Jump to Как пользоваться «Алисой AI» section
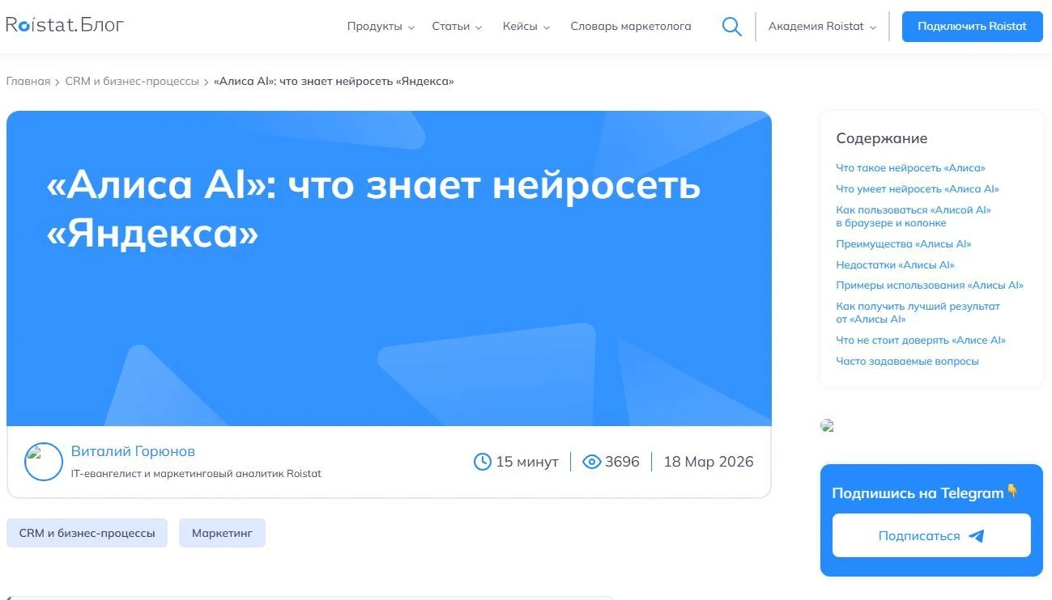The height and width of the screenshot is (600, 1052). (914, 216)
